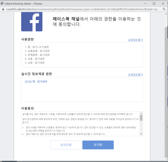The image size is (168, 162).
Task: Select the '4. 상품 : 읽기권한' permission line
Action: pyautogui.click(x=35, y=59)
